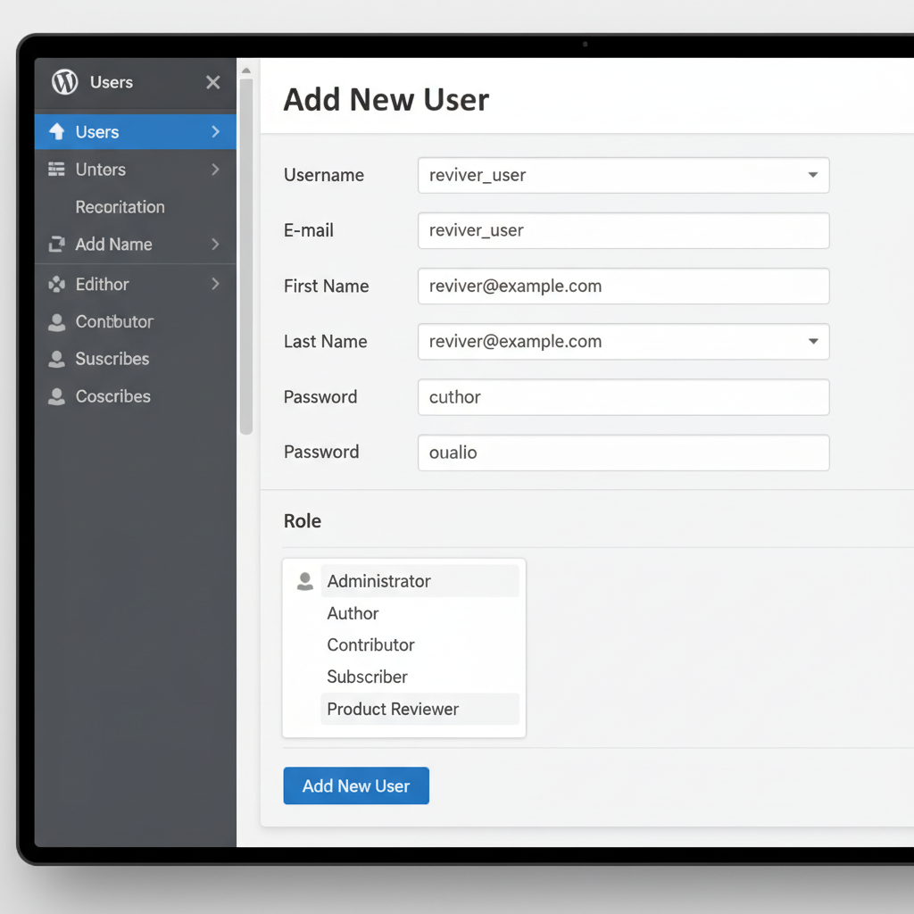
Task: Select Recoritation in the sidebar menu
Action: pyautogui.click(x=120, y=206)
